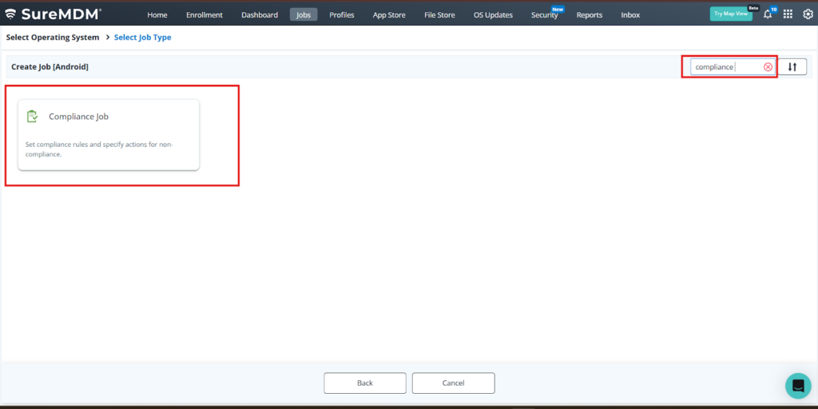818x409 pixels.
Task: Open the chat support widget
Action: (x=797, y=385)
